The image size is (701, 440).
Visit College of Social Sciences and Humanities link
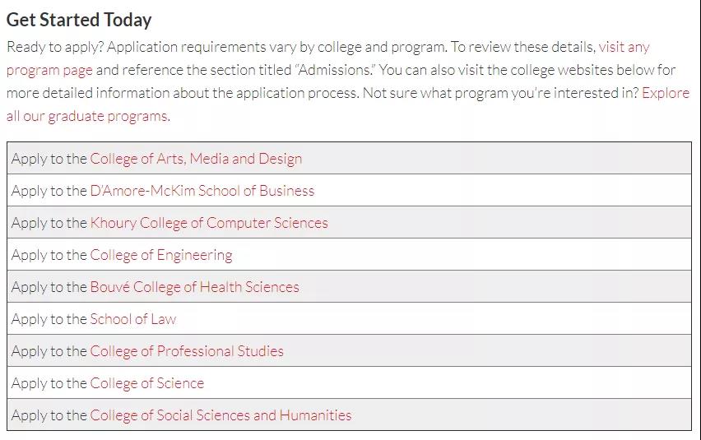point(221,415)
